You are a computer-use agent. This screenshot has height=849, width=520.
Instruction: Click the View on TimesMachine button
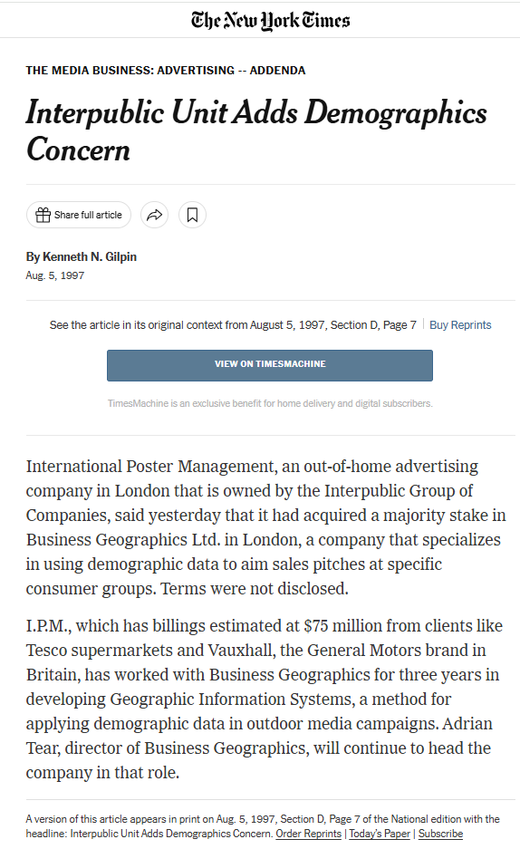point(269,365)
